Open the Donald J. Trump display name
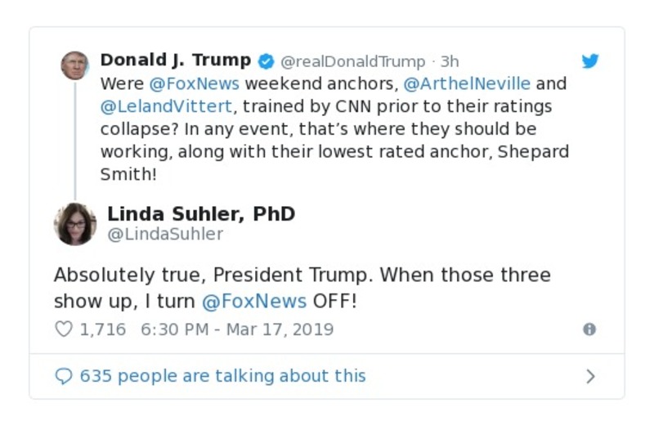654x439 pixels. pos(176,60)
